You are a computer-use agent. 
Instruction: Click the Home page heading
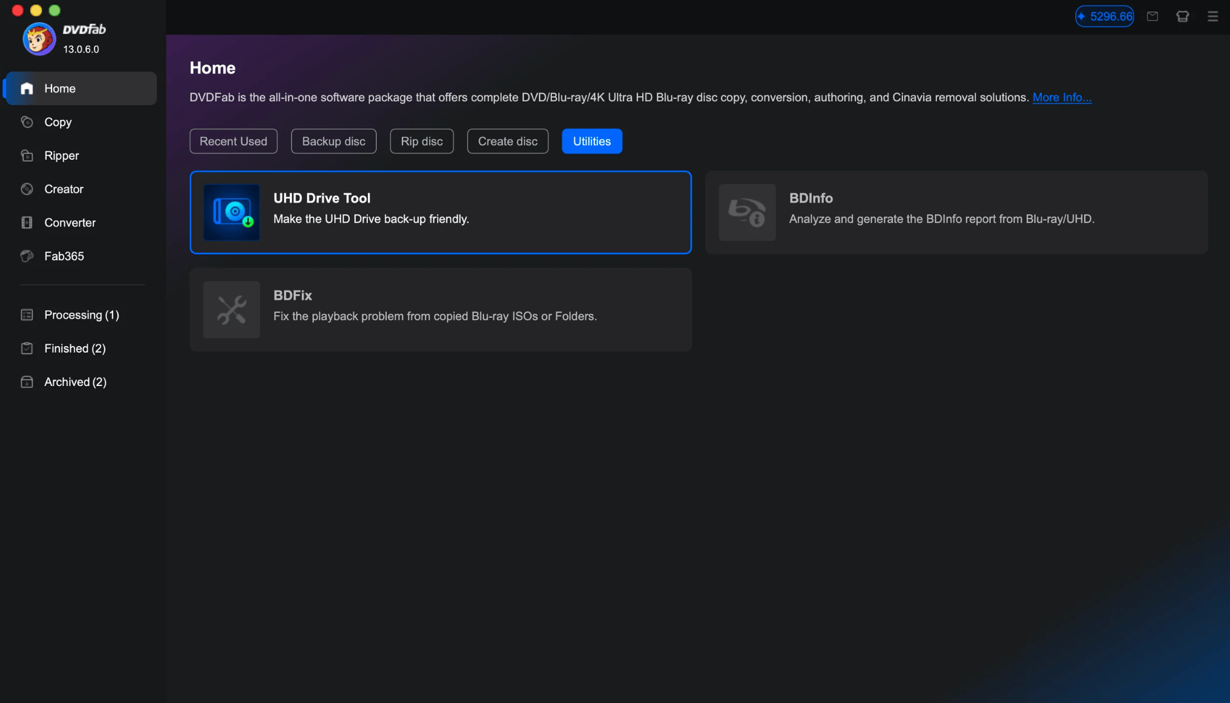pos(212,68)
